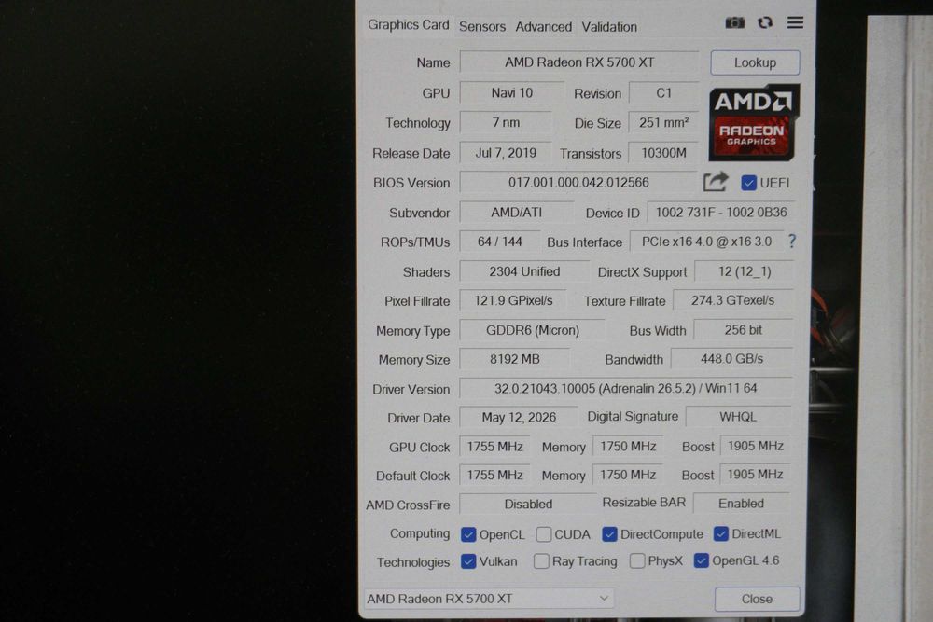The height and width of the screenshot is (622, 933).
Task: Click the AMD Radeon Graphics logo
Action: click(x=754, y=123)
